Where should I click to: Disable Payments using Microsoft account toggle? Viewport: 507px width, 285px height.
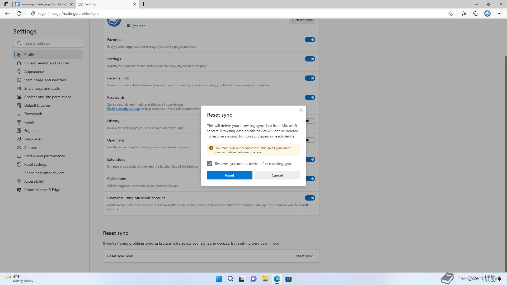click(x=310, y=198)
